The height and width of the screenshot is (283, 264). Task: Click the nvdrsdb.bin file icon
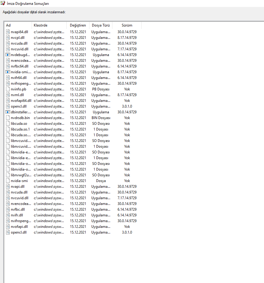(8, 118)
